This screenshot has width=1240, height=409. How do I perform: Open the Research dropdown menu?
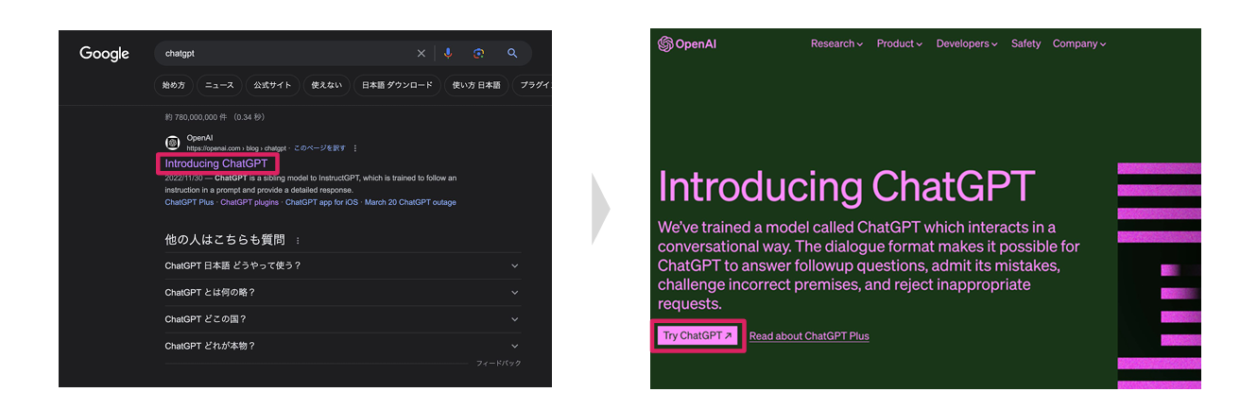(836, 43)
